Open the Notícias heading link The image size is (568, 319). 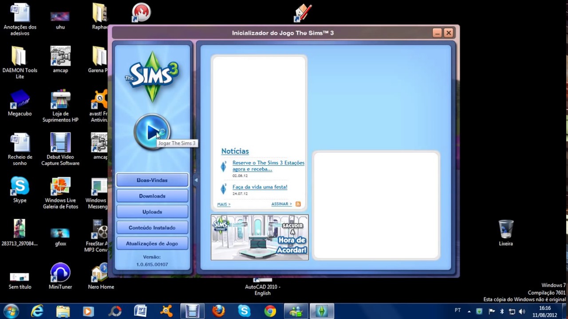[x=235, y=151]
